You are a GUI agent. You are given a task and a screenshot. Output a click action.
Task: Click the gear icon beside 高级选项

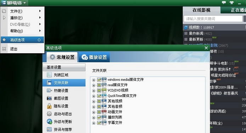point(4,40)
